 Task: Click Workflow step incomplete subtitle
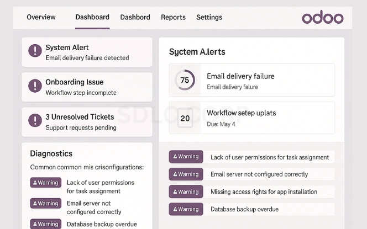click(81, 93)
